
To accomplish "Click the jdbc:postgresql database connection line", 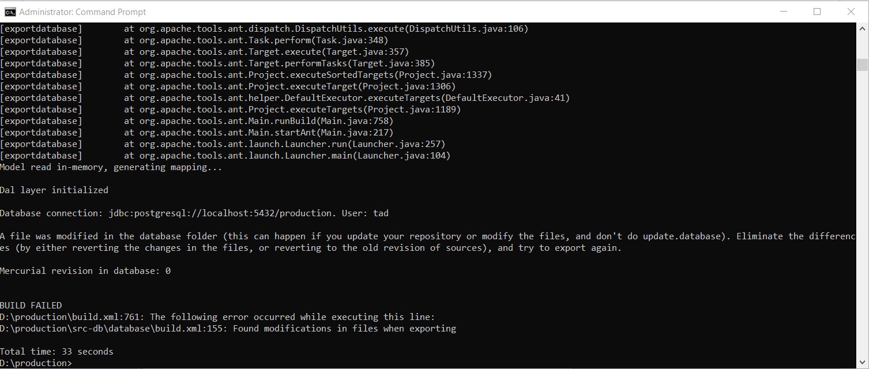I will (194, 213).
